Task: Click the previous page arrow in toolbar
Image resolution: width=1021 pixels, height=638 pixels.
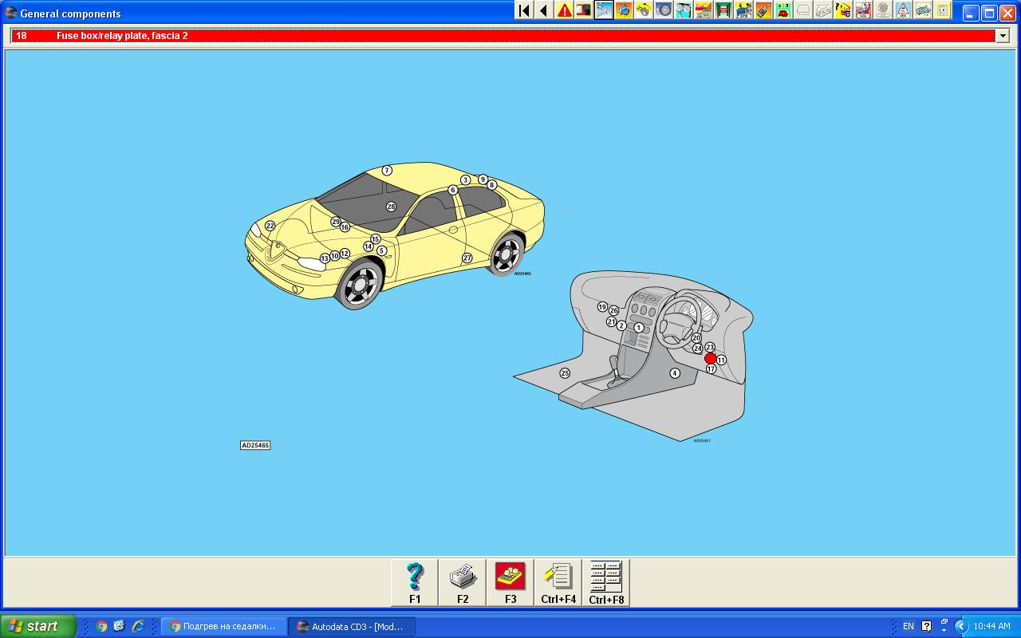Action: [544, 10]
